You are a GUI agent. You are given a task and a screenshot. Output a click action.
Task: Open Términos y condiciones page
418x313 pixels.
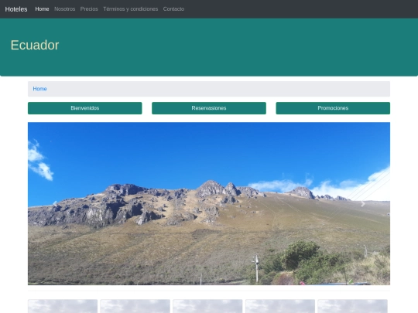coord(131,9)
